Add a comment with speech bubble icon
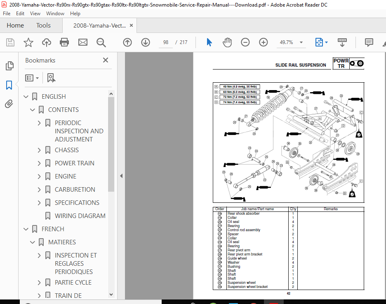This screenshot has width=386, height=304. [x=369, y=42]
